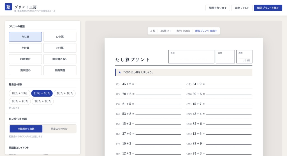Choose 3けた + 2けた difficulty
Viewport: 287px width, 156px height.
[x=20, y=101]
